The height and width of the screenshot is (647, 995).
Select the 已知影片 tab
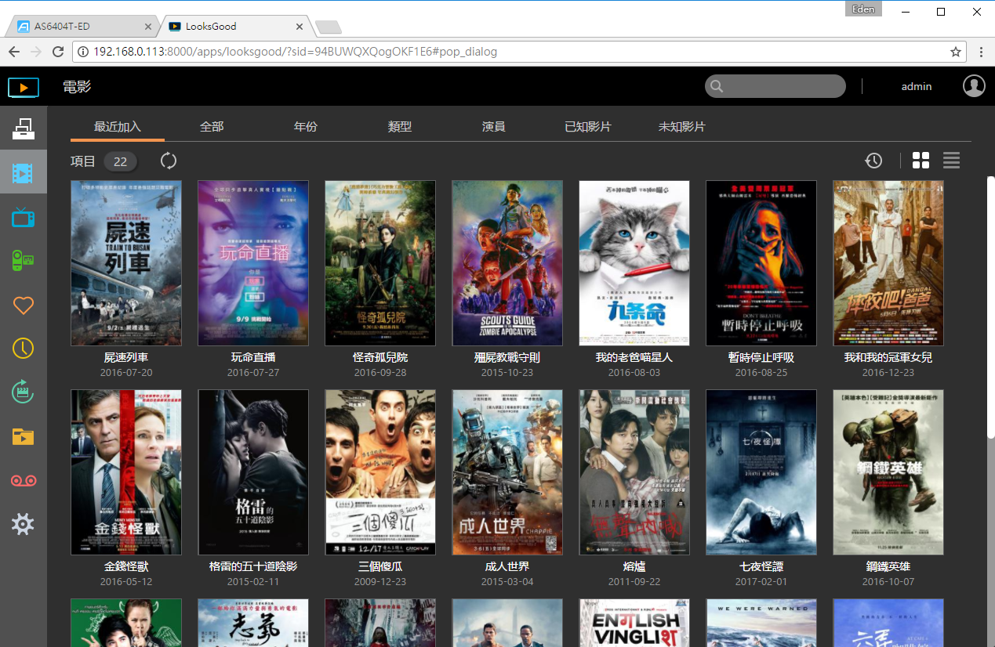(x=588, y=127)
